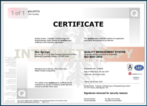Open the www.qualityaustria.com/en/cert link
Image resolution: width=147 pixels, height=106 pixels.
tap(28, 102)
